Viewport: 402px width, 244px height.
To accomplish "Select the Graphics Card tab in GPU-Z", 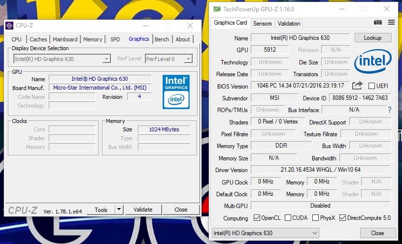I will pos(230,23).
